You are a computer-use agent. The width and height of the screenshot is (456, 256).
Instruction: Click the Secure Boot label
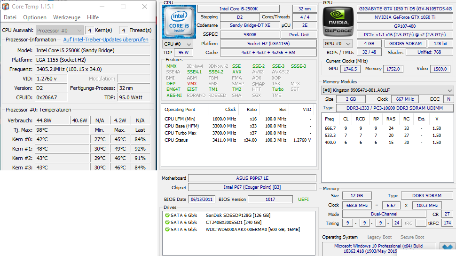coord(412,237)
